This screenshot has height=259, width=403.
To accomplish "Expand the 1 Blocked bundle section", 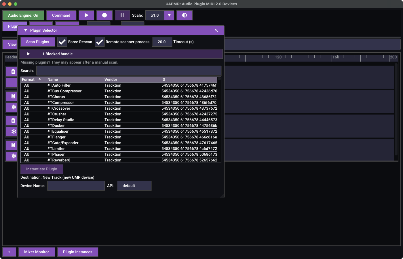I will (121, 54).
